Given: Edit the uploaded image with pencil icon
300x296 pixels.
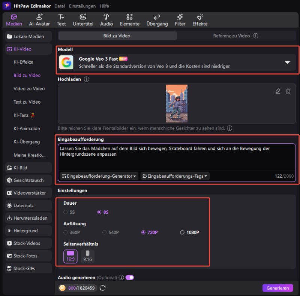Looking at the screenshot, I should click(x=278, y=91).
